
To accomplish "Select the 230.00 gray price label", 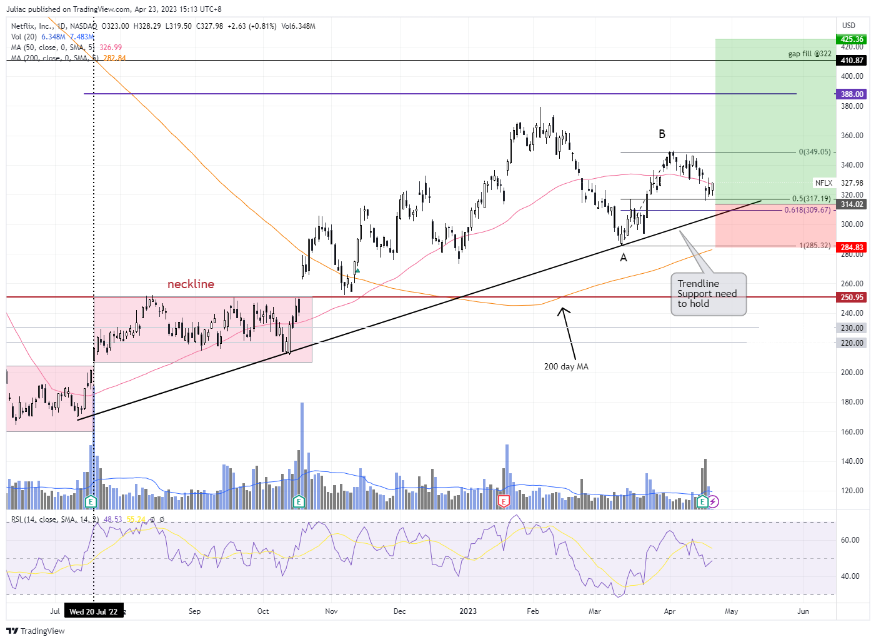I will tap(852, 328).
